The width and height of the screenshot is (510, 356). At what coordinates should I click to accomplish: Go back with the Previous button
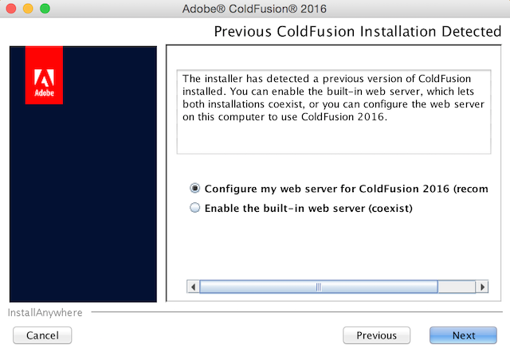(x=376, y=335)
